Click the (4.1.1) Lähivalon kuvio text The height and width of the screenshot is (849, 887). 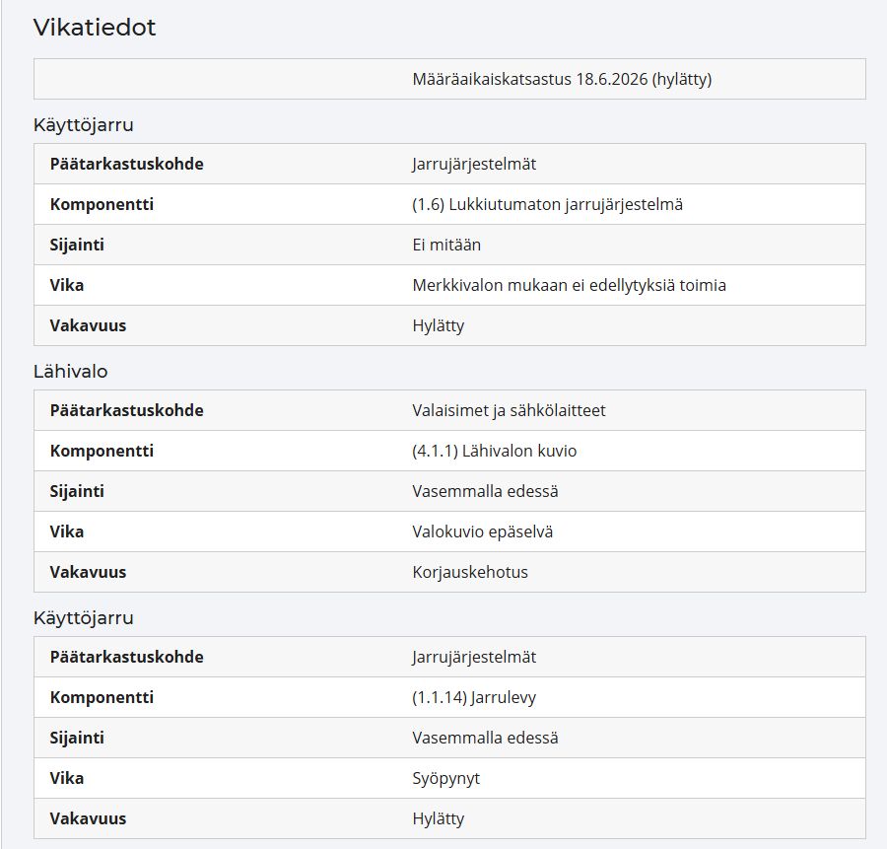495,451
